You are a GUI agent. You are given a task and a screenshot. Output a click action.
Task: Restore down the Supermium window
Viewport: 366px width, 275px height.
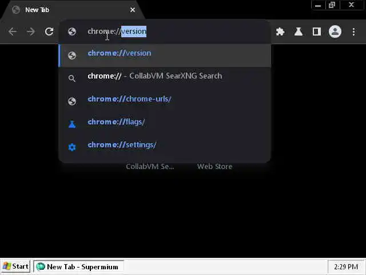(x=332, y=5)
